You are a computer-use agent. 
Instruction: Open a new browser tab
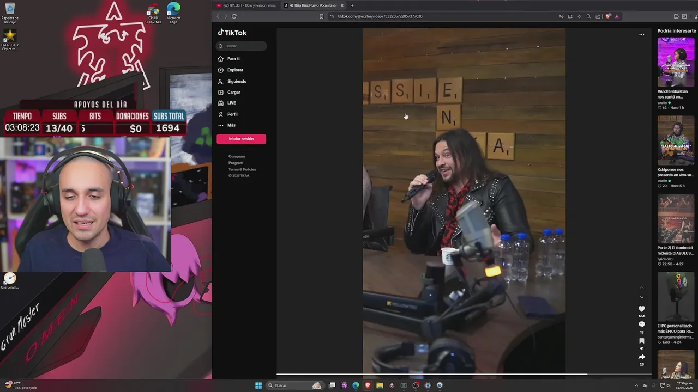(x=352, y=5)
